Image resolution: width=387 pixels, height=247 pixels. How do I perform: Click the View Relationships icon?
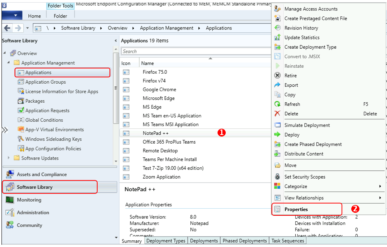pyautogui.click(x=277, y=198)
